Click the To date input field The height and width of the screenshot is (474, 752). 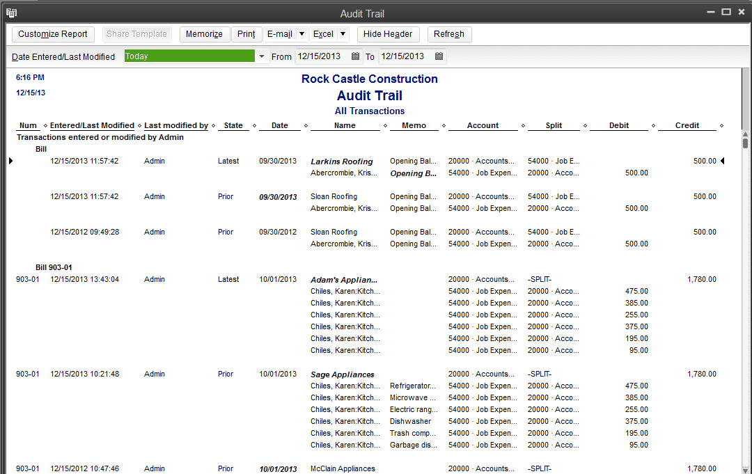point(404,56)
